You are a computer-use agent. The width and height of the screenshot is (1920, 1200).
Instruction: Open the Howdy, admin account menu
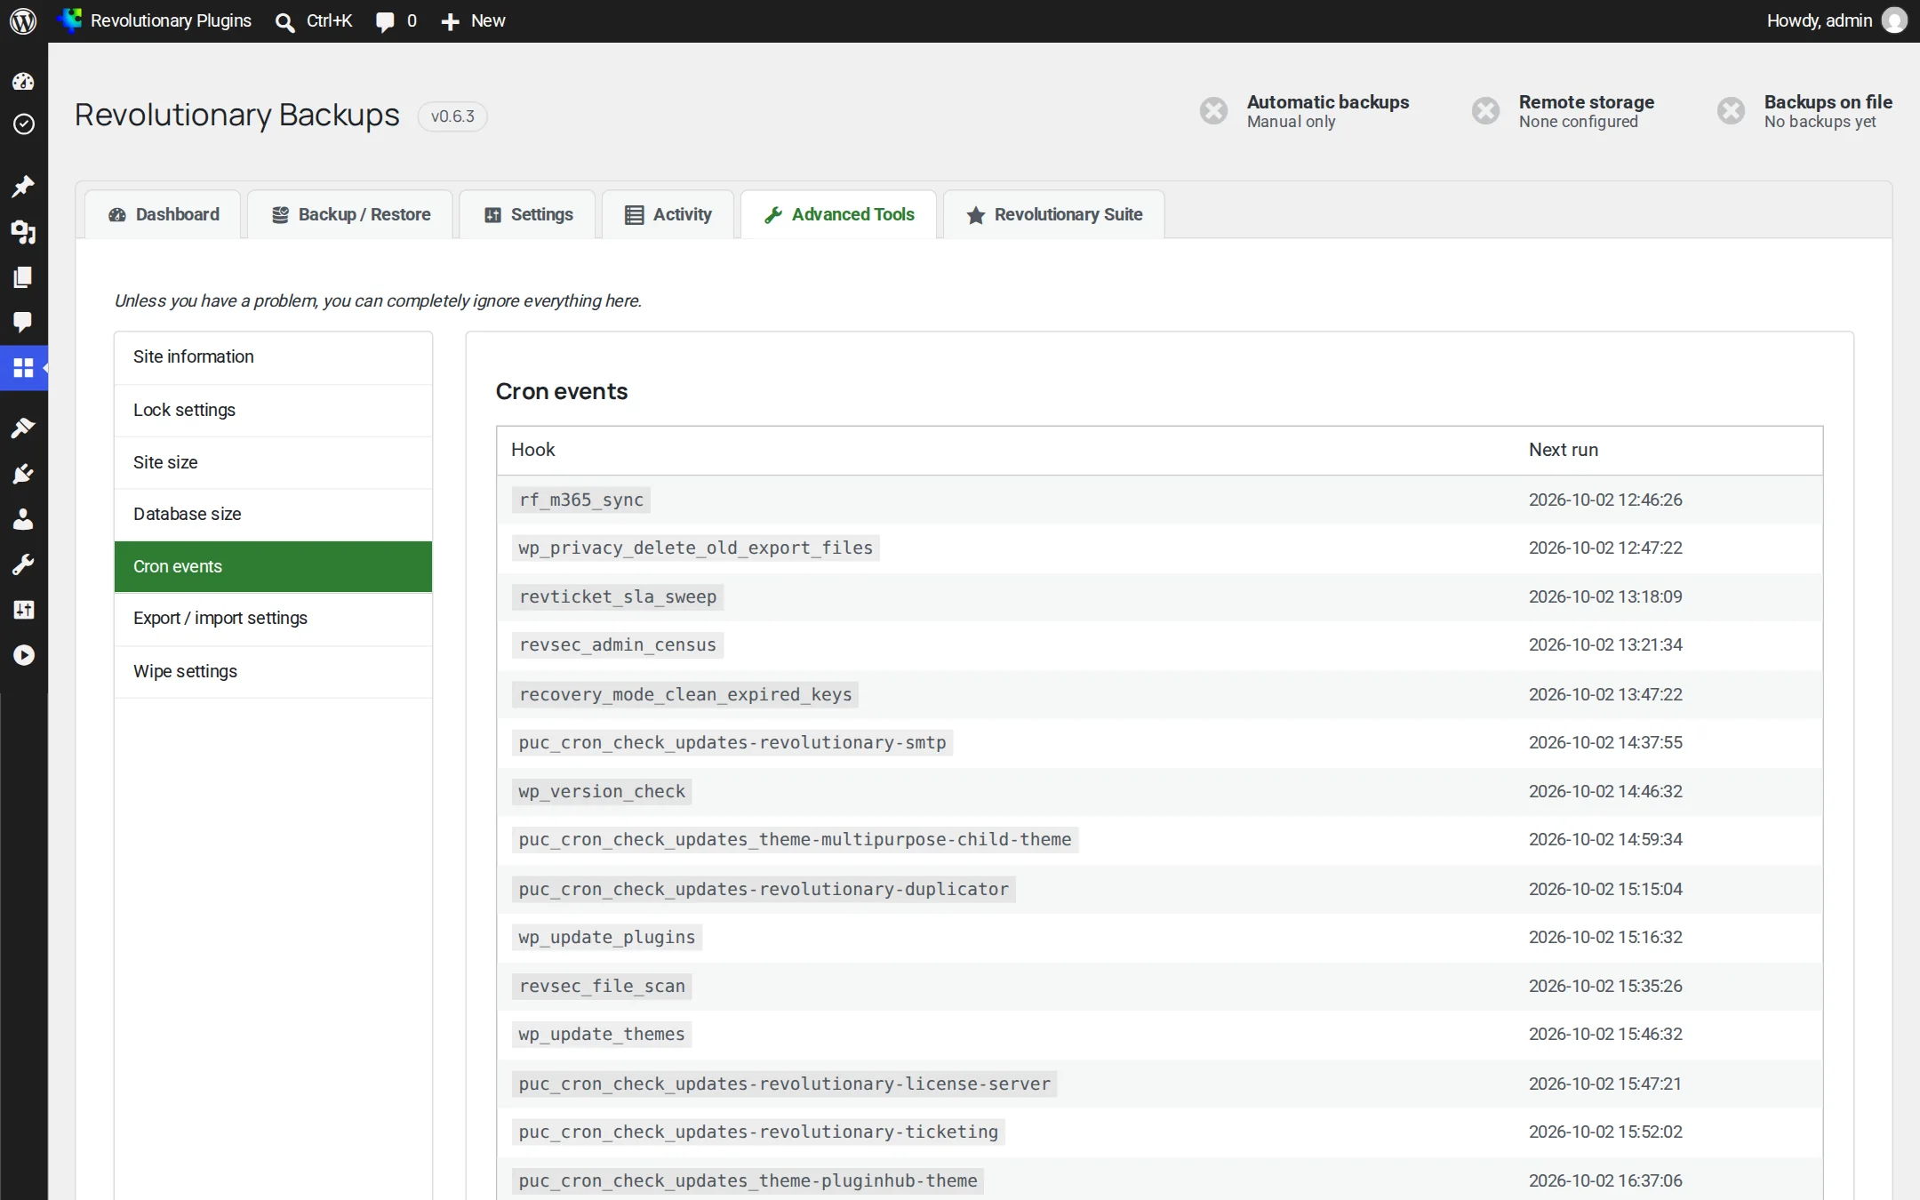click(1836, 20)
